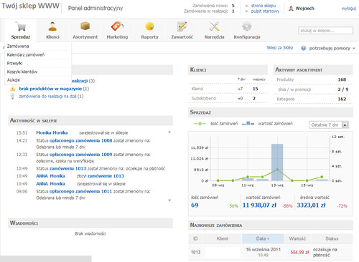Screen dimensions: 359x262
Task: Click the Zamówienia nowe count 5
Action: 233,6
